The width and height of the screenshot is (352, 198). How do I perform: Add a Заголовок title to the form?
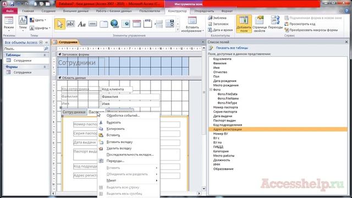[x=218, y=24]
